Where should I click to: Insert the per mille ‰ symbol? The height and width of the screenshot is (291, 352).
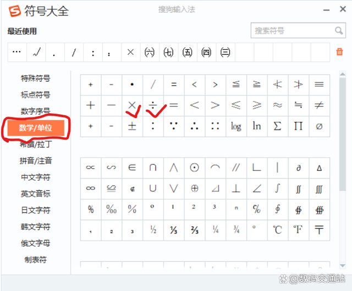pos(111,209)
